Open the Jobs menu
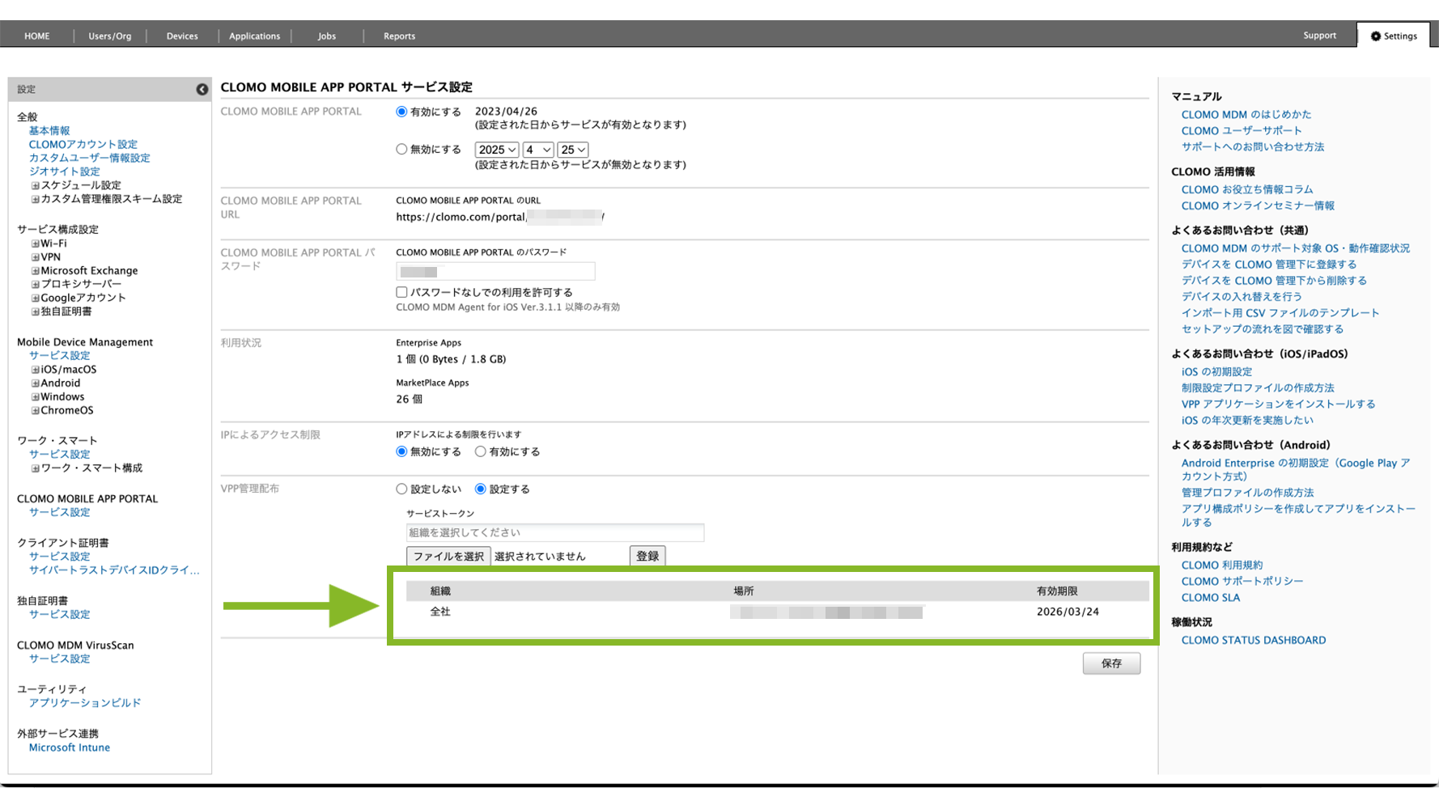The image size is (1439, 809). (x=327, y=36)
